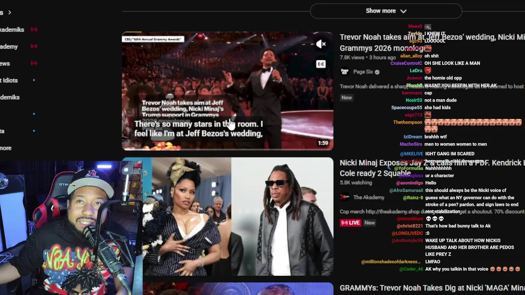Click the New badge under Page Six video
The image size is (525, 295).
coord(347,98)
